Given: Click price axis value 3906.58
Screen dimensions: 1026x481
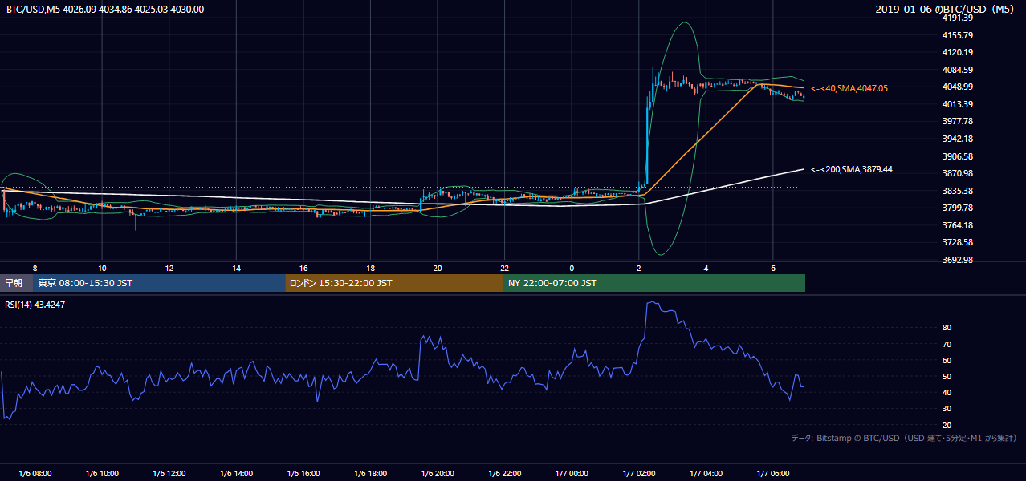Looking at the screenshot, I should 957,156.
